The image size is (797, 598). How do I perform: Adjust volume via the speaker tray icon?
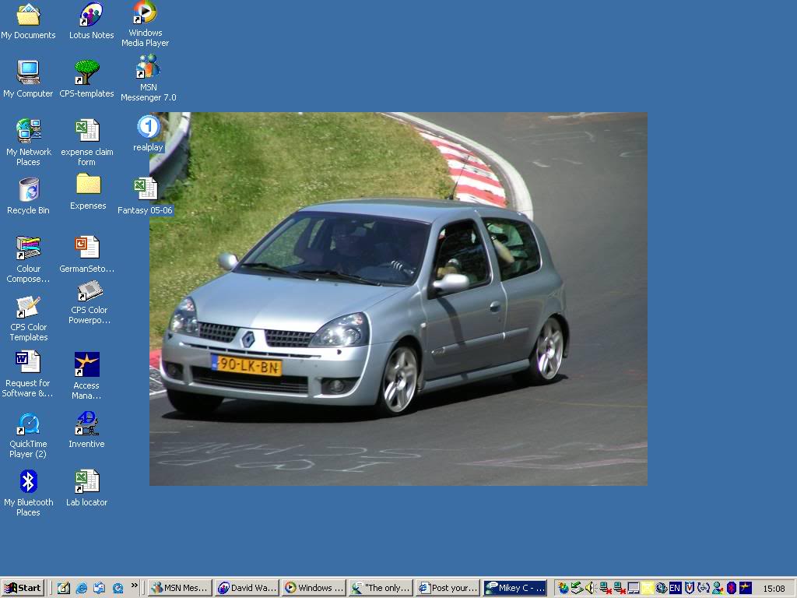pos(590,588)
